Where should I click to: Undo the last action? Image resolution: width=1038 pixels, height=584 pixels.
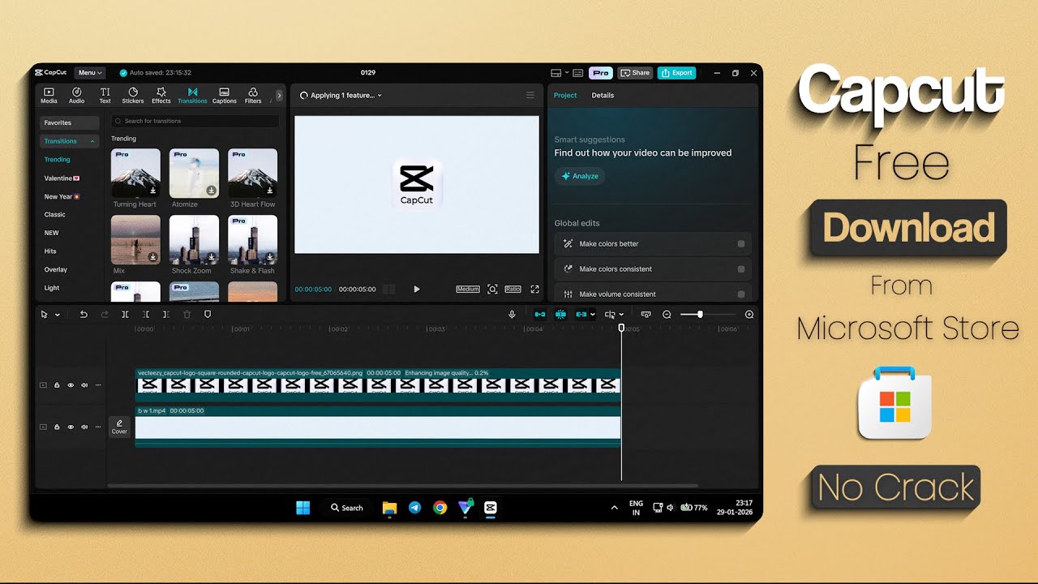[x=84, y=315]
